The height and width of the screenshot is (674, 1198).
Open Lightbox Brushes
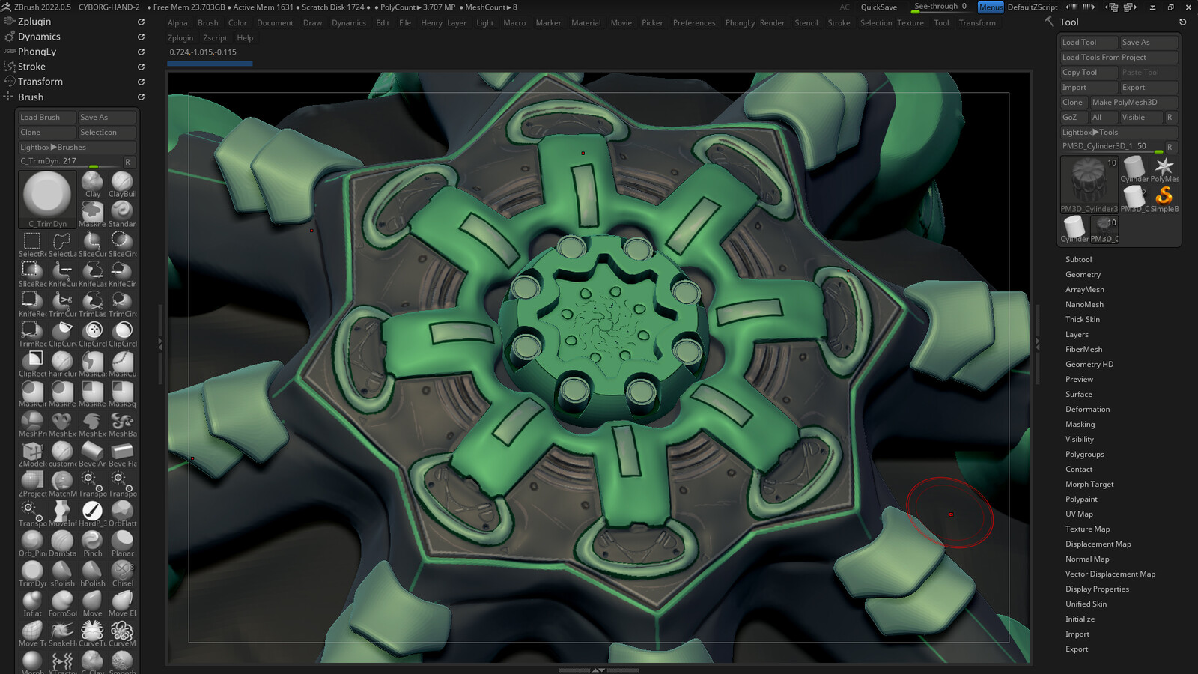(76, 147)
